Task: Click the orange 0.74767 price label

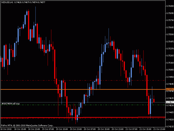Action: tap(170, 89)
